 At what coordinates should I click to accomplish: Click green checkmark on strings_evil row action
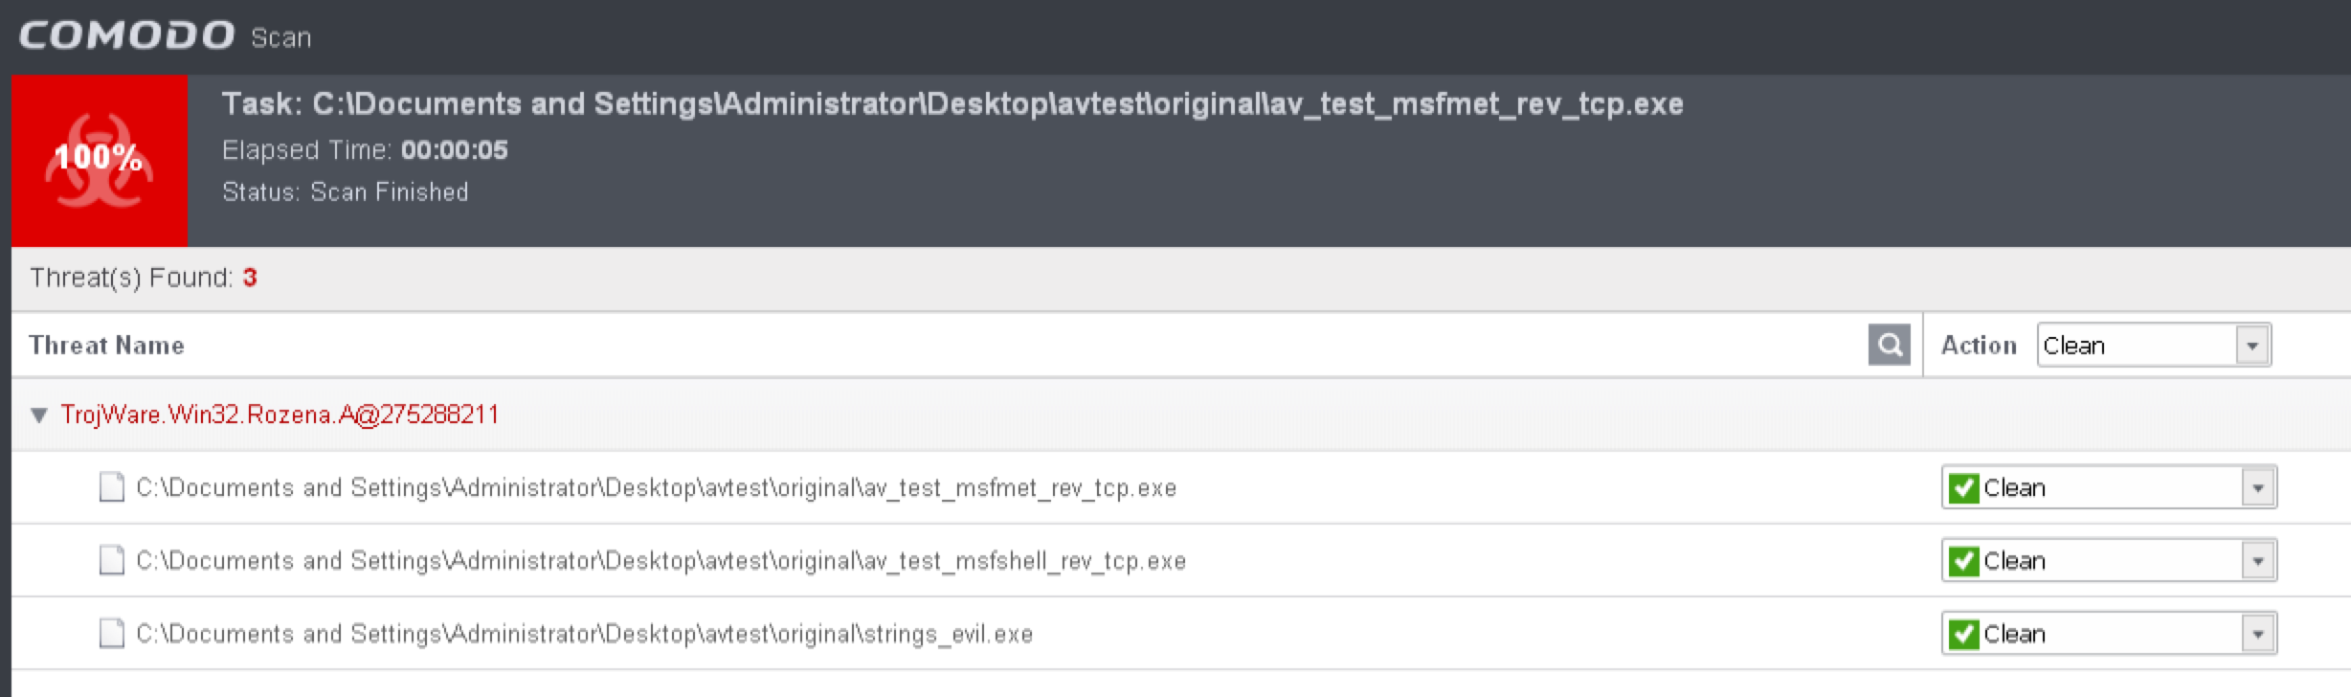coord(1963,634)
